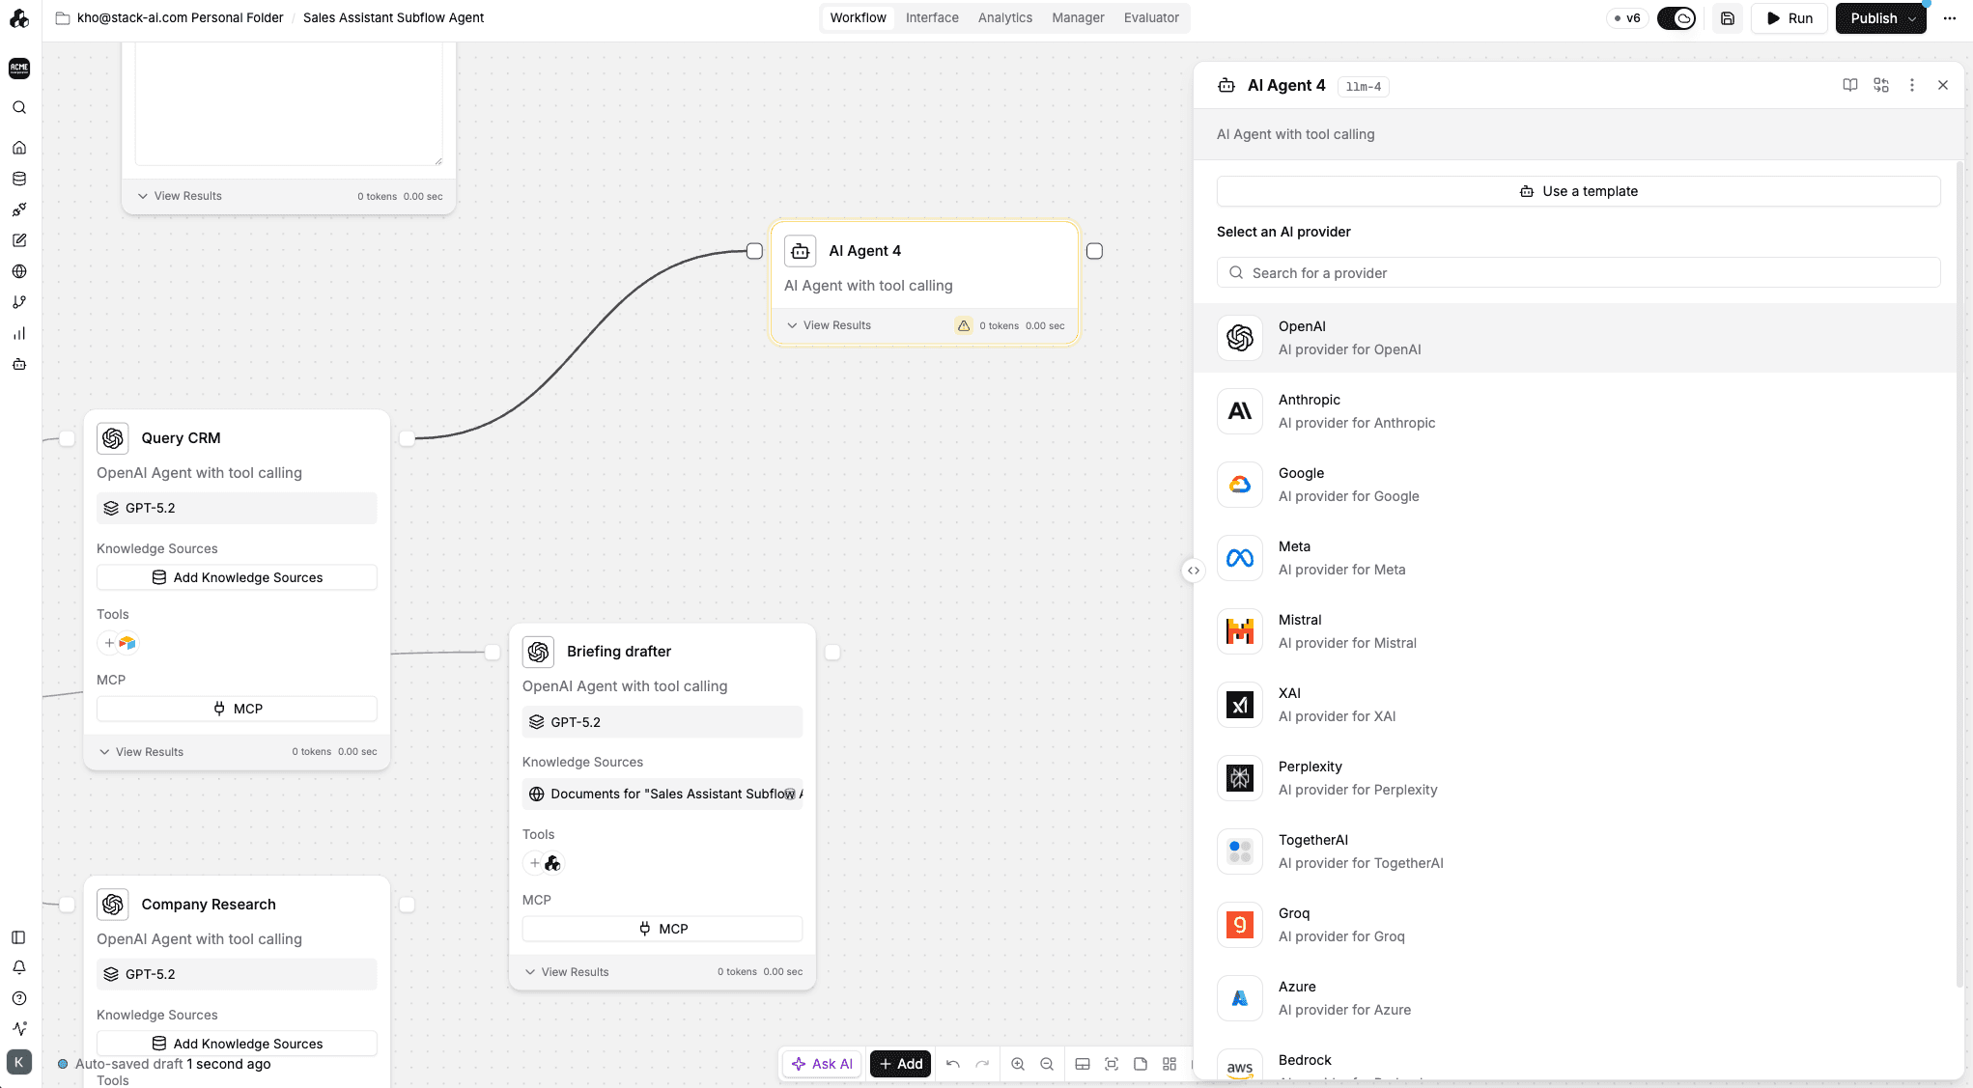Toggle the left sidebar panel icon

pyautogui.click(x=19, y=937)
